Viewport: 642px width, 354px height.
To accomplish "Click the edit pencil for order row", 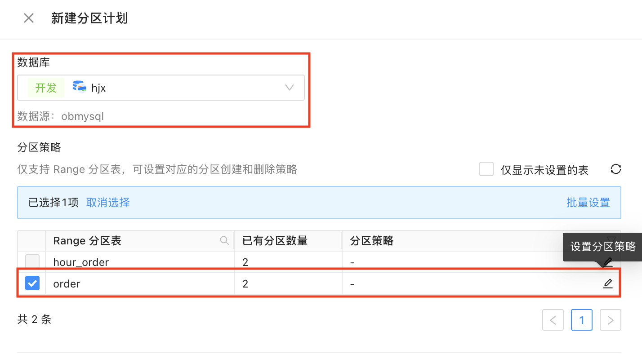I will tap(608, 283).
